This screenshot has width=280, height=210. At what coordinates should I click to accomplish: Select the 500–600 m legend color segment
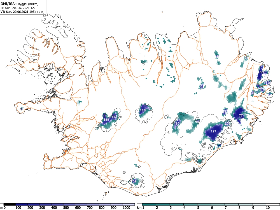click(69, 204)
